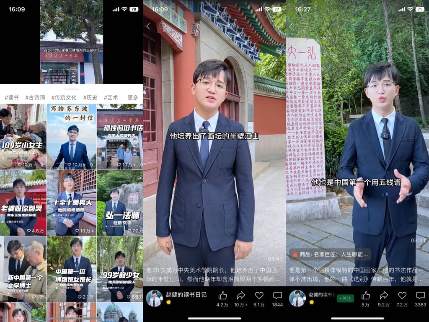
Task: Tap battery indicator showing 78 in left screen
Action: click(x=134, y=9)
